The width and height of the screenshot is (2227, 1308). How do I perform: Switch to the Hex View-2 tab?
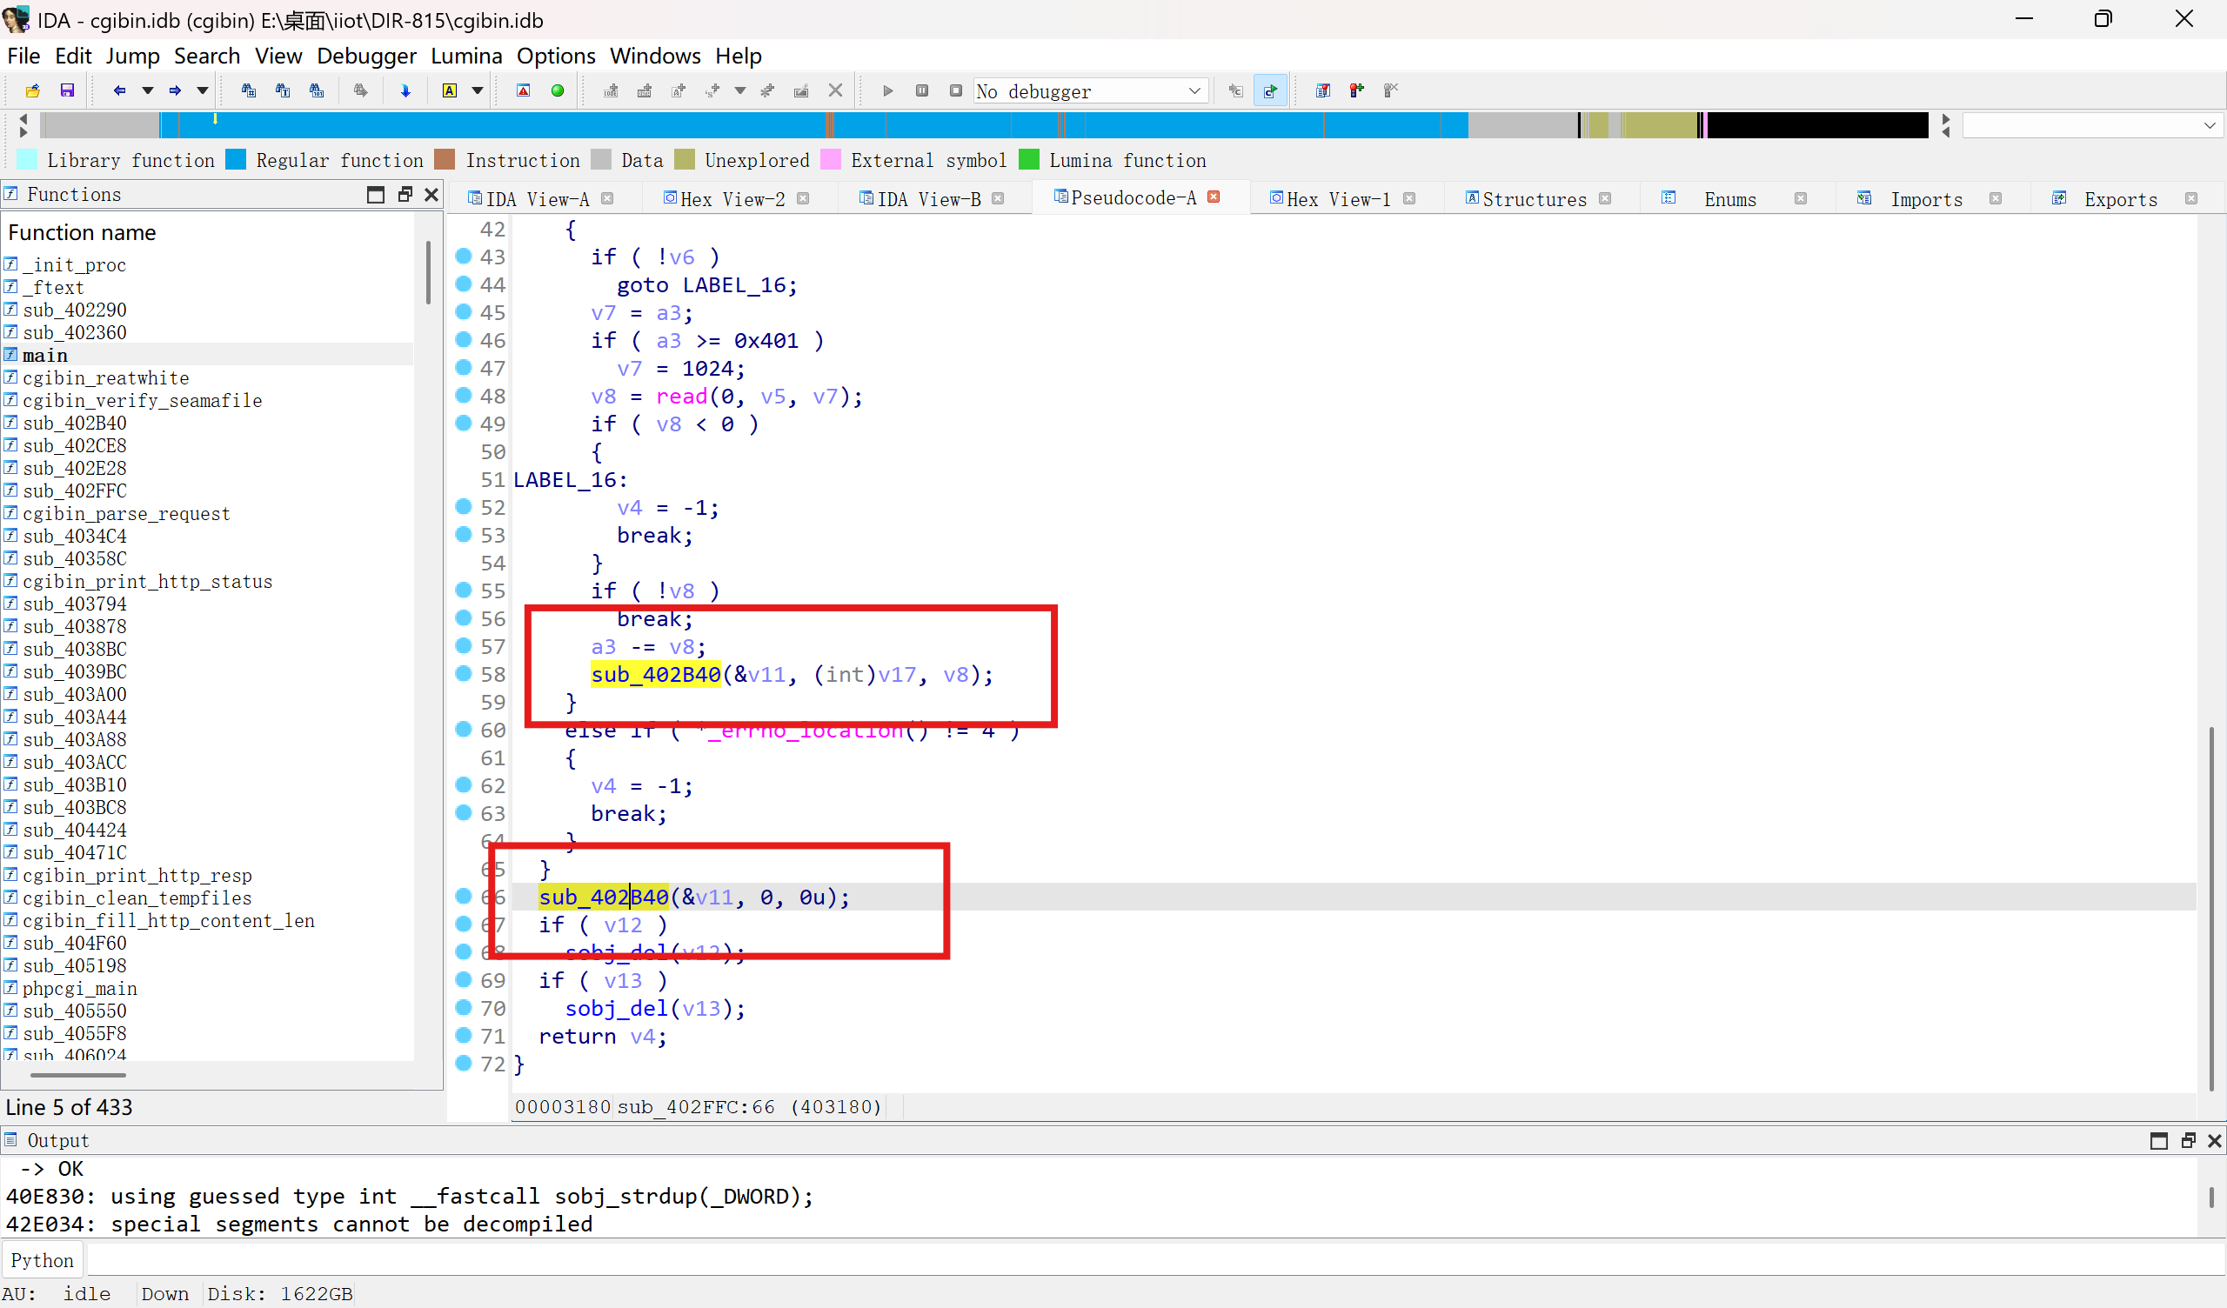pyautogui.click(x=732, y=199)
